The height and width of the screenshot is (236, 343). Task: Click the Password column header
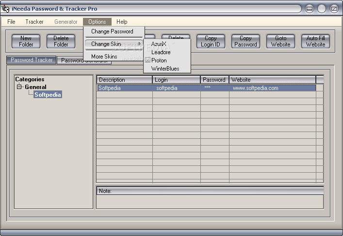coord(214,80)
